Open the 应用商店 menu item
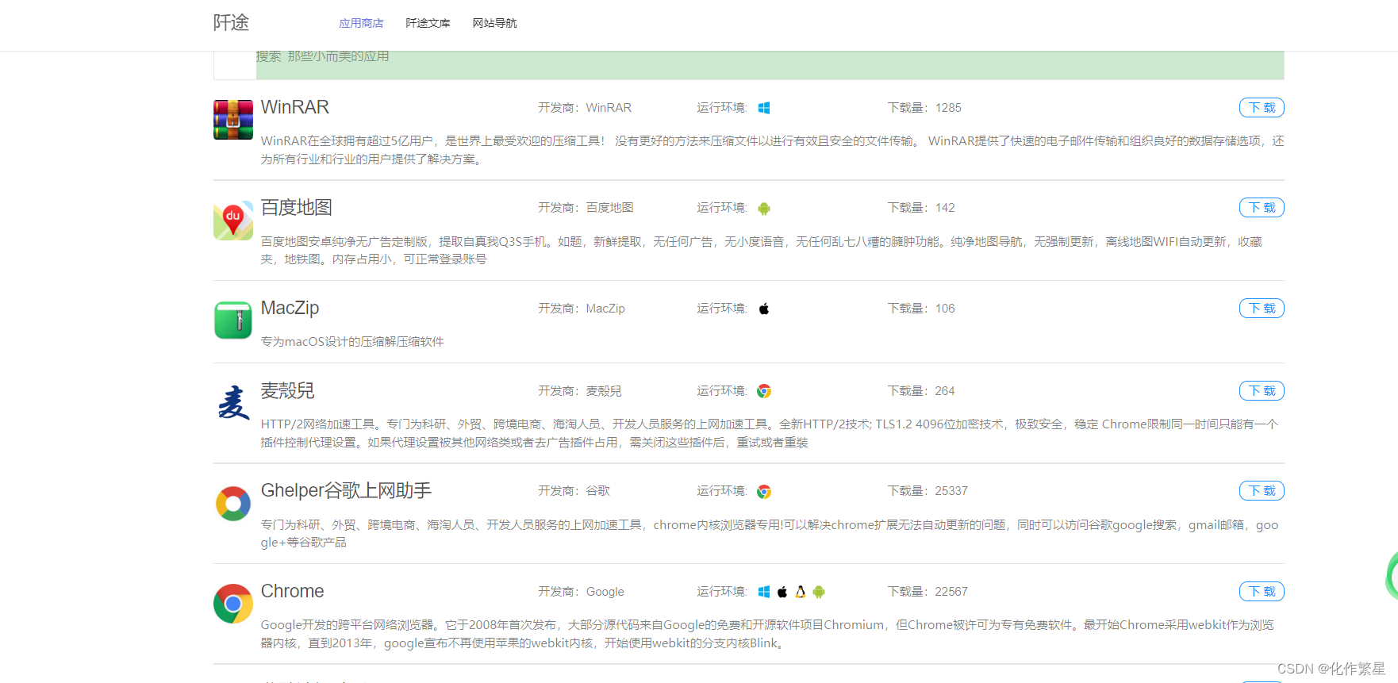1398x683 pixels. coord(361,23)
